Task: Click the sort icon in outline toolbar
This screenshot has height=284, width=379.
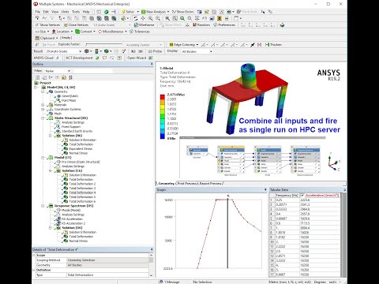Action: 70,77
